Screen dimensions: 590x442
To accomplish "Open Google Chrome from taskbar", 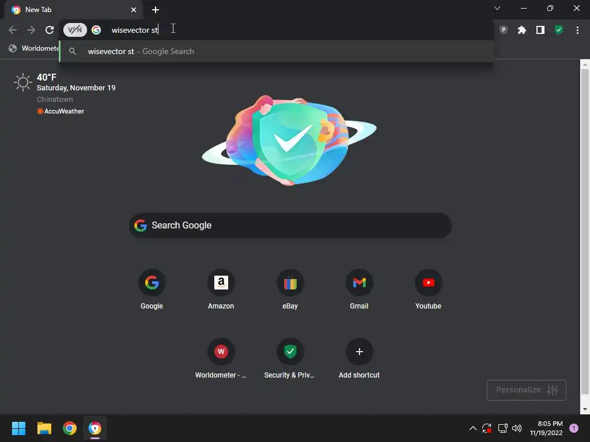I will 70,428.
